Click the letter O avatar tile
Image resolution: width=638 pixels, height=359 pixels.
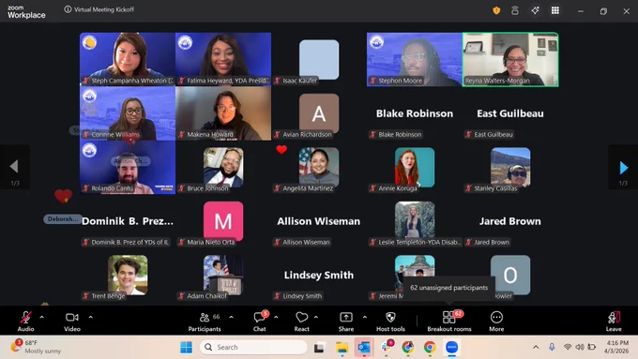510,275
